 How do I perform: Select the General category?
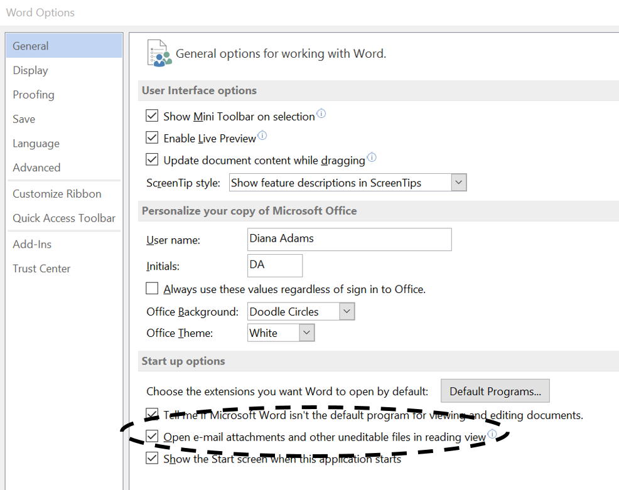tap(64, 46)
